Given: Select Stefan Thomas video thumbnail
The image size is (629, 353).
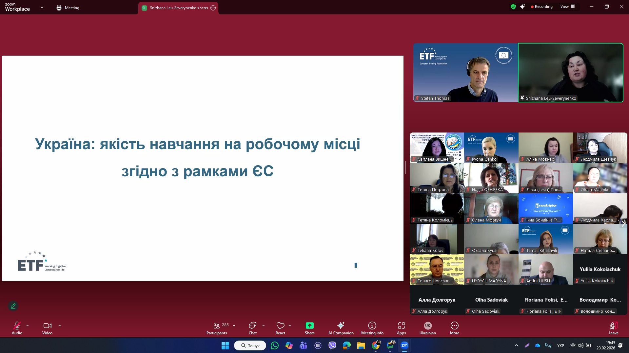Looking at the screenshot, I should coord(465,73).
